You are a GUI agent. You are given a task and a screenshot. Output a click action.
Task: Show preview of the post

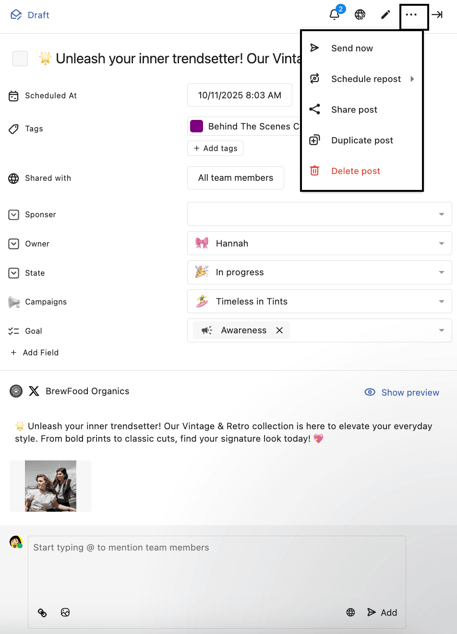point(402,392)
